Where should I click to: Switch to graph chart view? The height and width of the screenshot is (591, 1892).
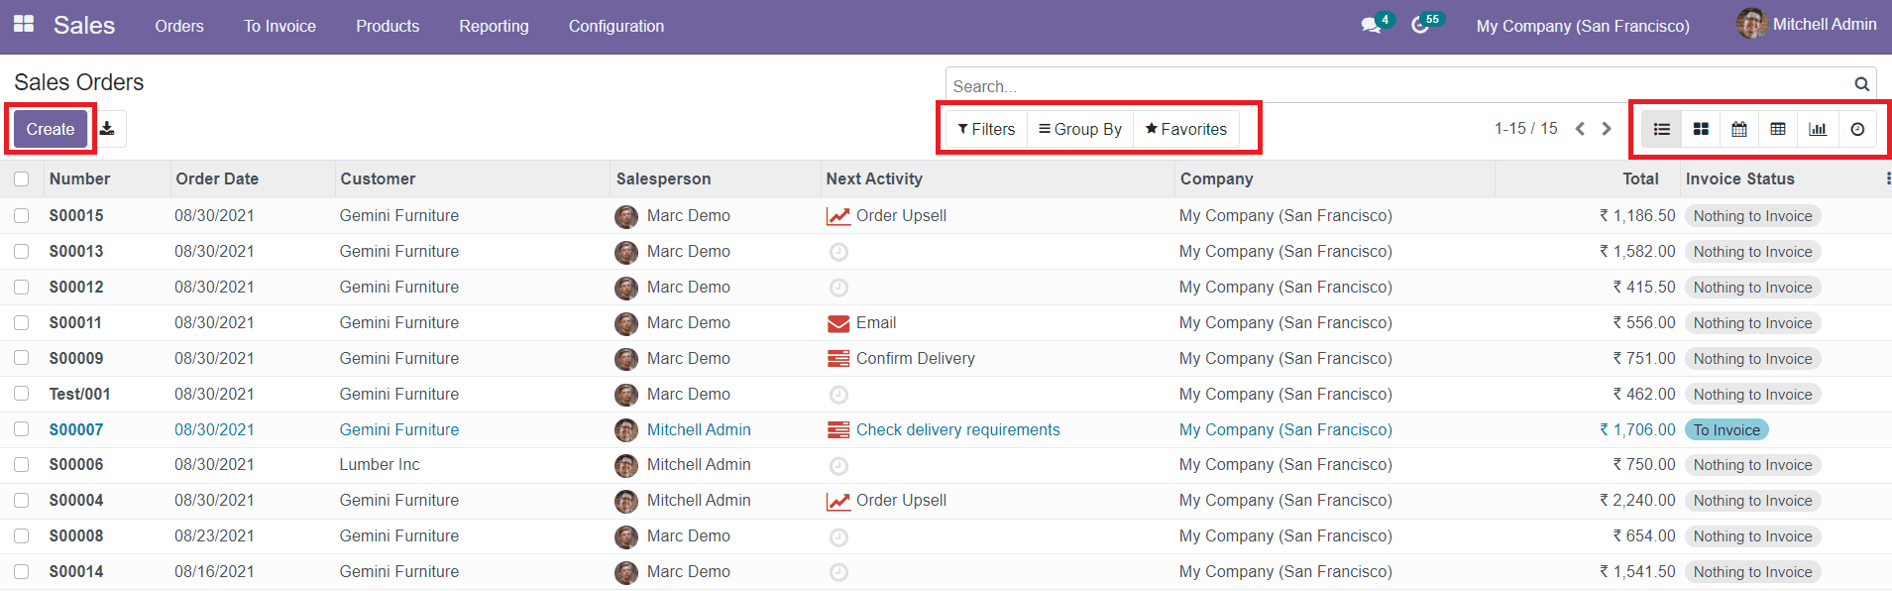(1818, 129)
